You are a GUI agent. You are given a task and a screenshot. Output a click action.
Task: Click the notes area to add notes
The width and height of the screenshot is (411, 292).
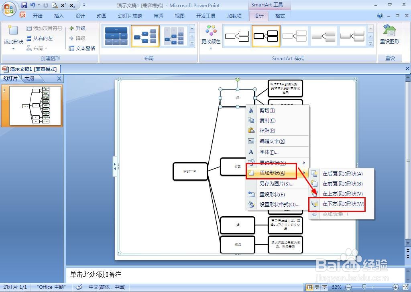point(235,274)
